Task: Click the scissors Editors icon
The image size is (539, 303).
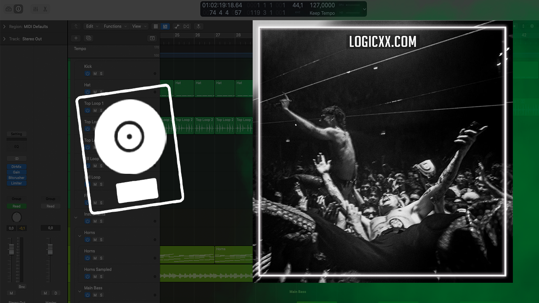Action: [x=45, y=9]
